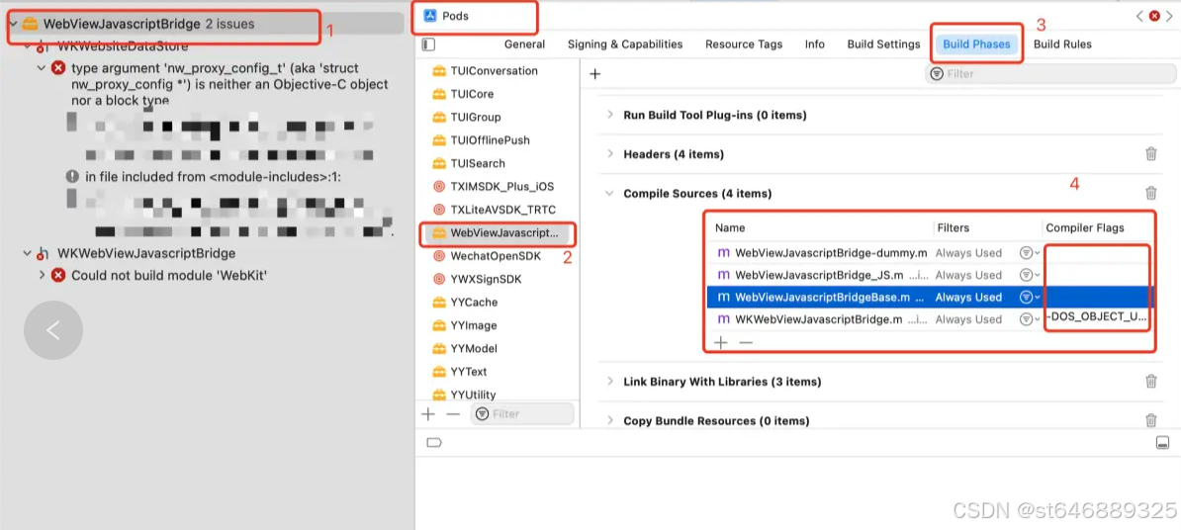Image resolution: width=1181 pixels, height=530 pixels.
Task: Select the WechatOpenSDK target
Action: pos(498,256)
